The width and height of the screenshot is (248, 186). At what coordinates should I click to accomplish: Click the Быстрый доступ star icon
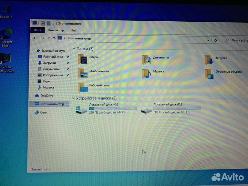pyautogui.click(x=38, y=51)
